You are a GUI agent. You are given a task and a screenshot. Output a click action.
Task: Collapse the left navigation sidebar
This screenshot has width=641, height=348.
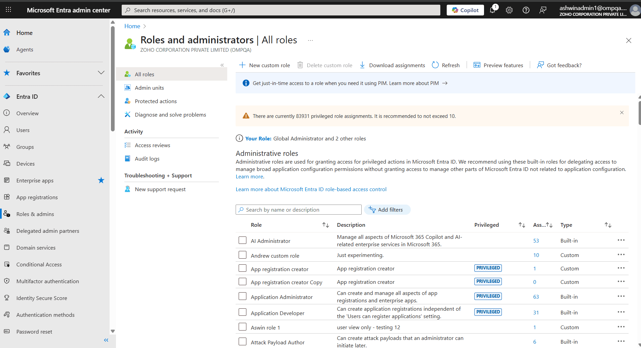tap(106, 340)
